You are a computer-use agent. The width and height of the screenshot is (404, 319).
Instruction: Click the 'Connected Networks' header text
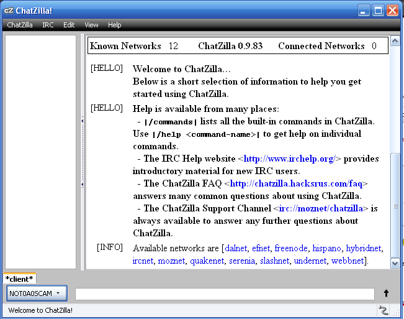point(321,46)
